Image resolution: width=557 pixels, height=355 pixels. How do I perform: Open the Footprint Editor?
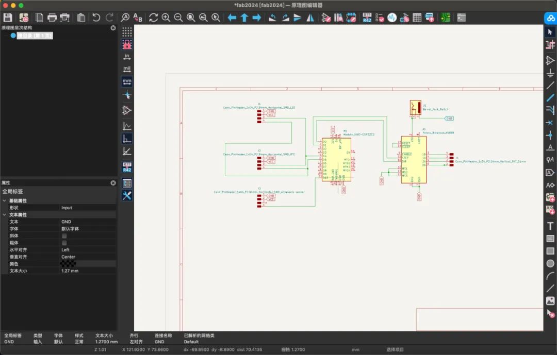[x=351, y=18]
